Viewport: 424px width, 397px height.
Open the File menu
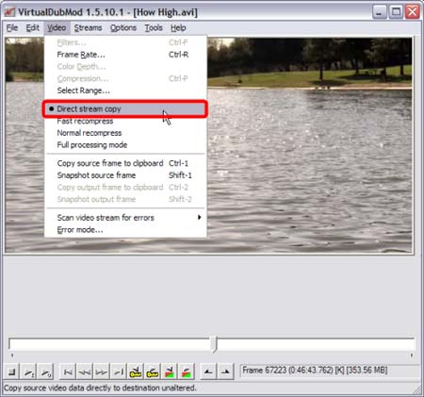[12, 28]
